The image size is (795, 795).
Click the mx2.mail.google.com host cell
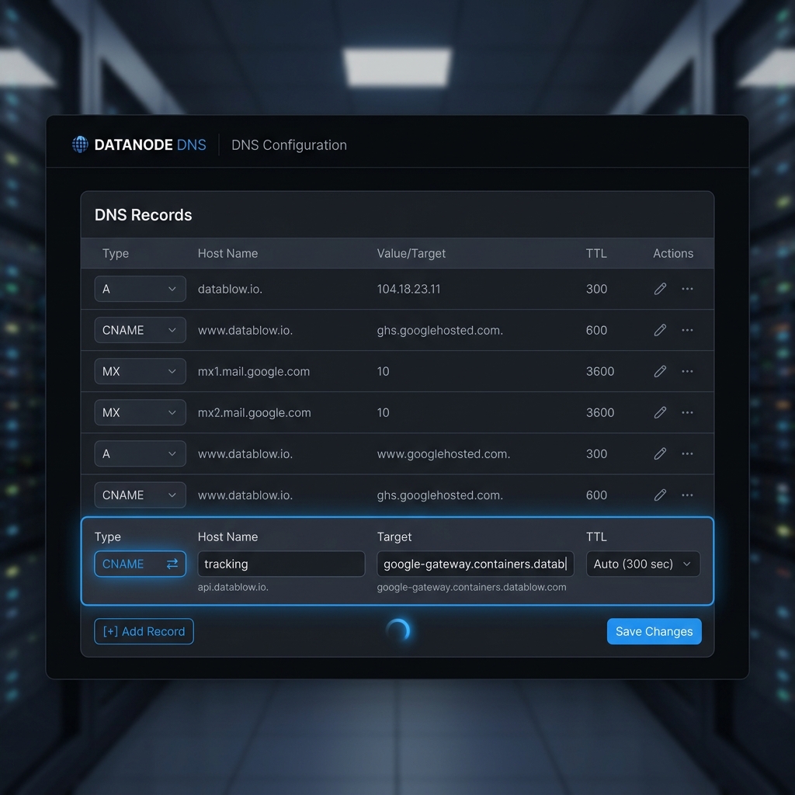click(254, 413)
